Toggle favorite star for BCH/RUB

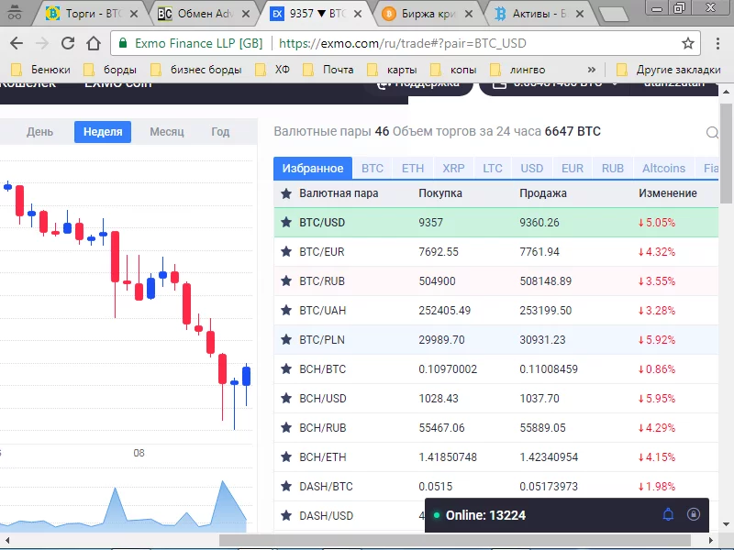tap(286, 427)
